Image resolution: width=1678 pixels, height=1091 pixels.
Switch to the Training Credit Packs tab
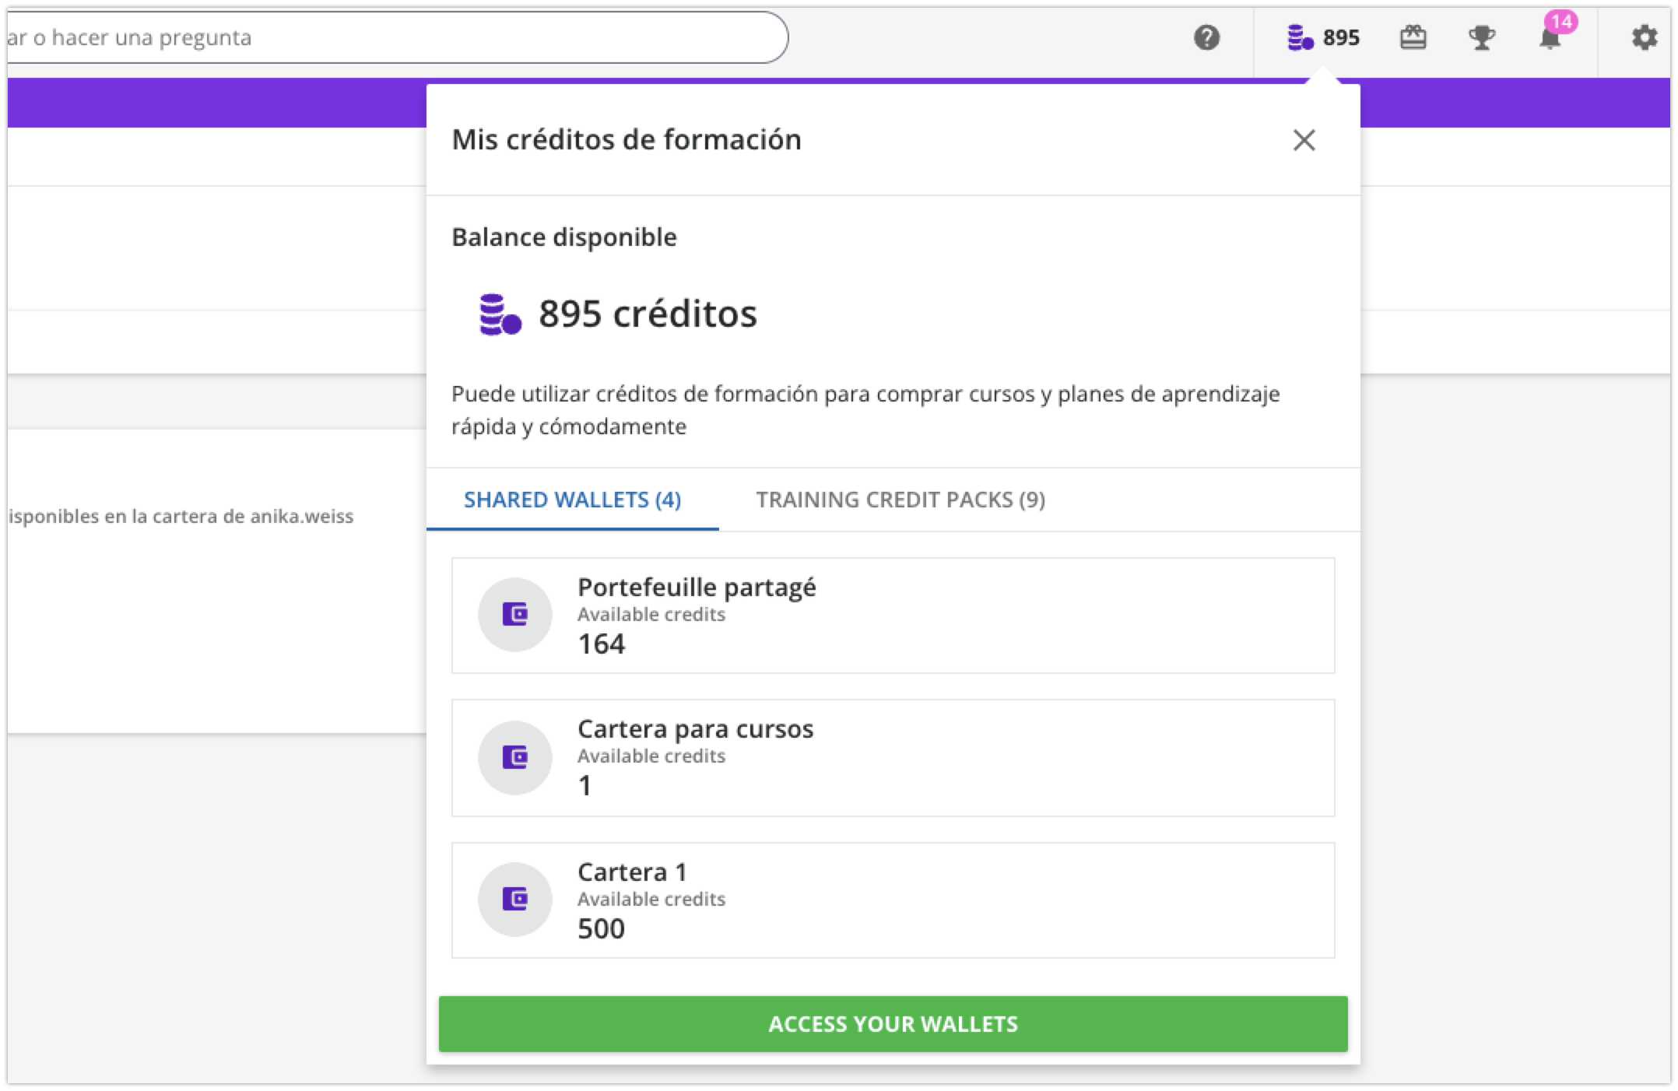(900, 500)
